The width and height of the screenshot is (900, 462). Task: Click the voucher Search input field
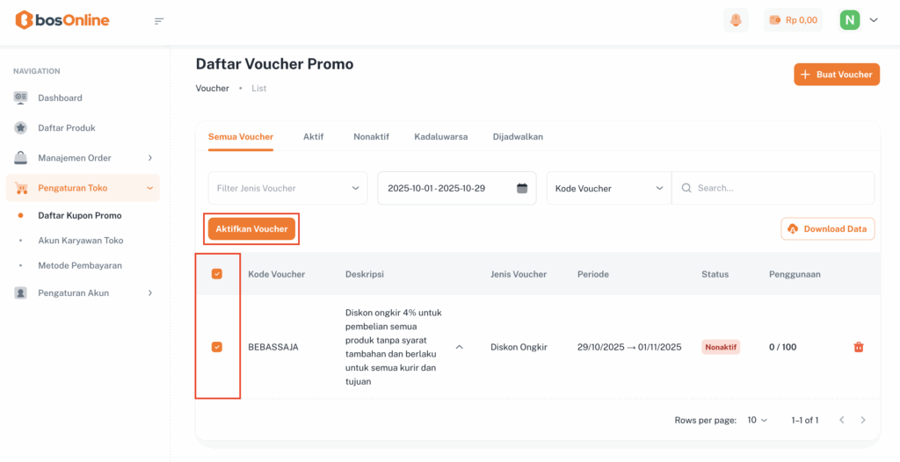(778, 188)
